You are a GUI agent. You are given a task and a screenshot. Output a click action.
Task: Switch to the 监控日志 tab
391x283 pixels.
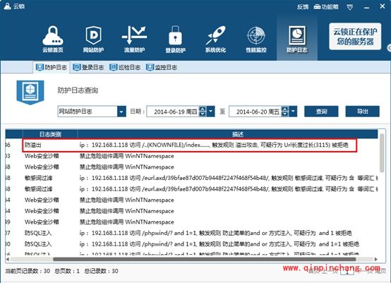click(162, 67)
